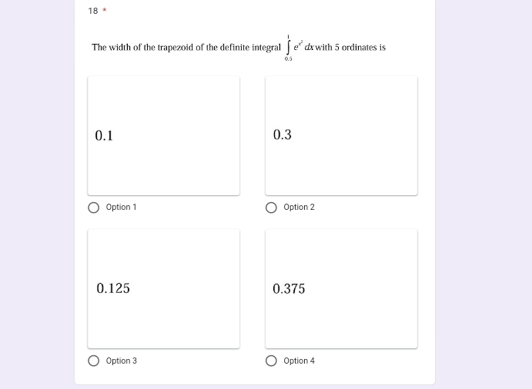Click the red required asterisk

pyautogui.click(x=105, y=10)
